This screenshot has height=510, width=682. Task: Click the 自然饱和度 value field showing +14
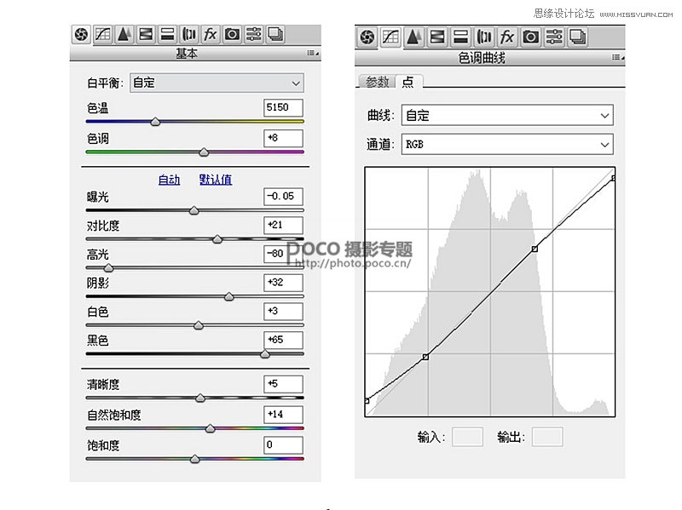(283, 415)
